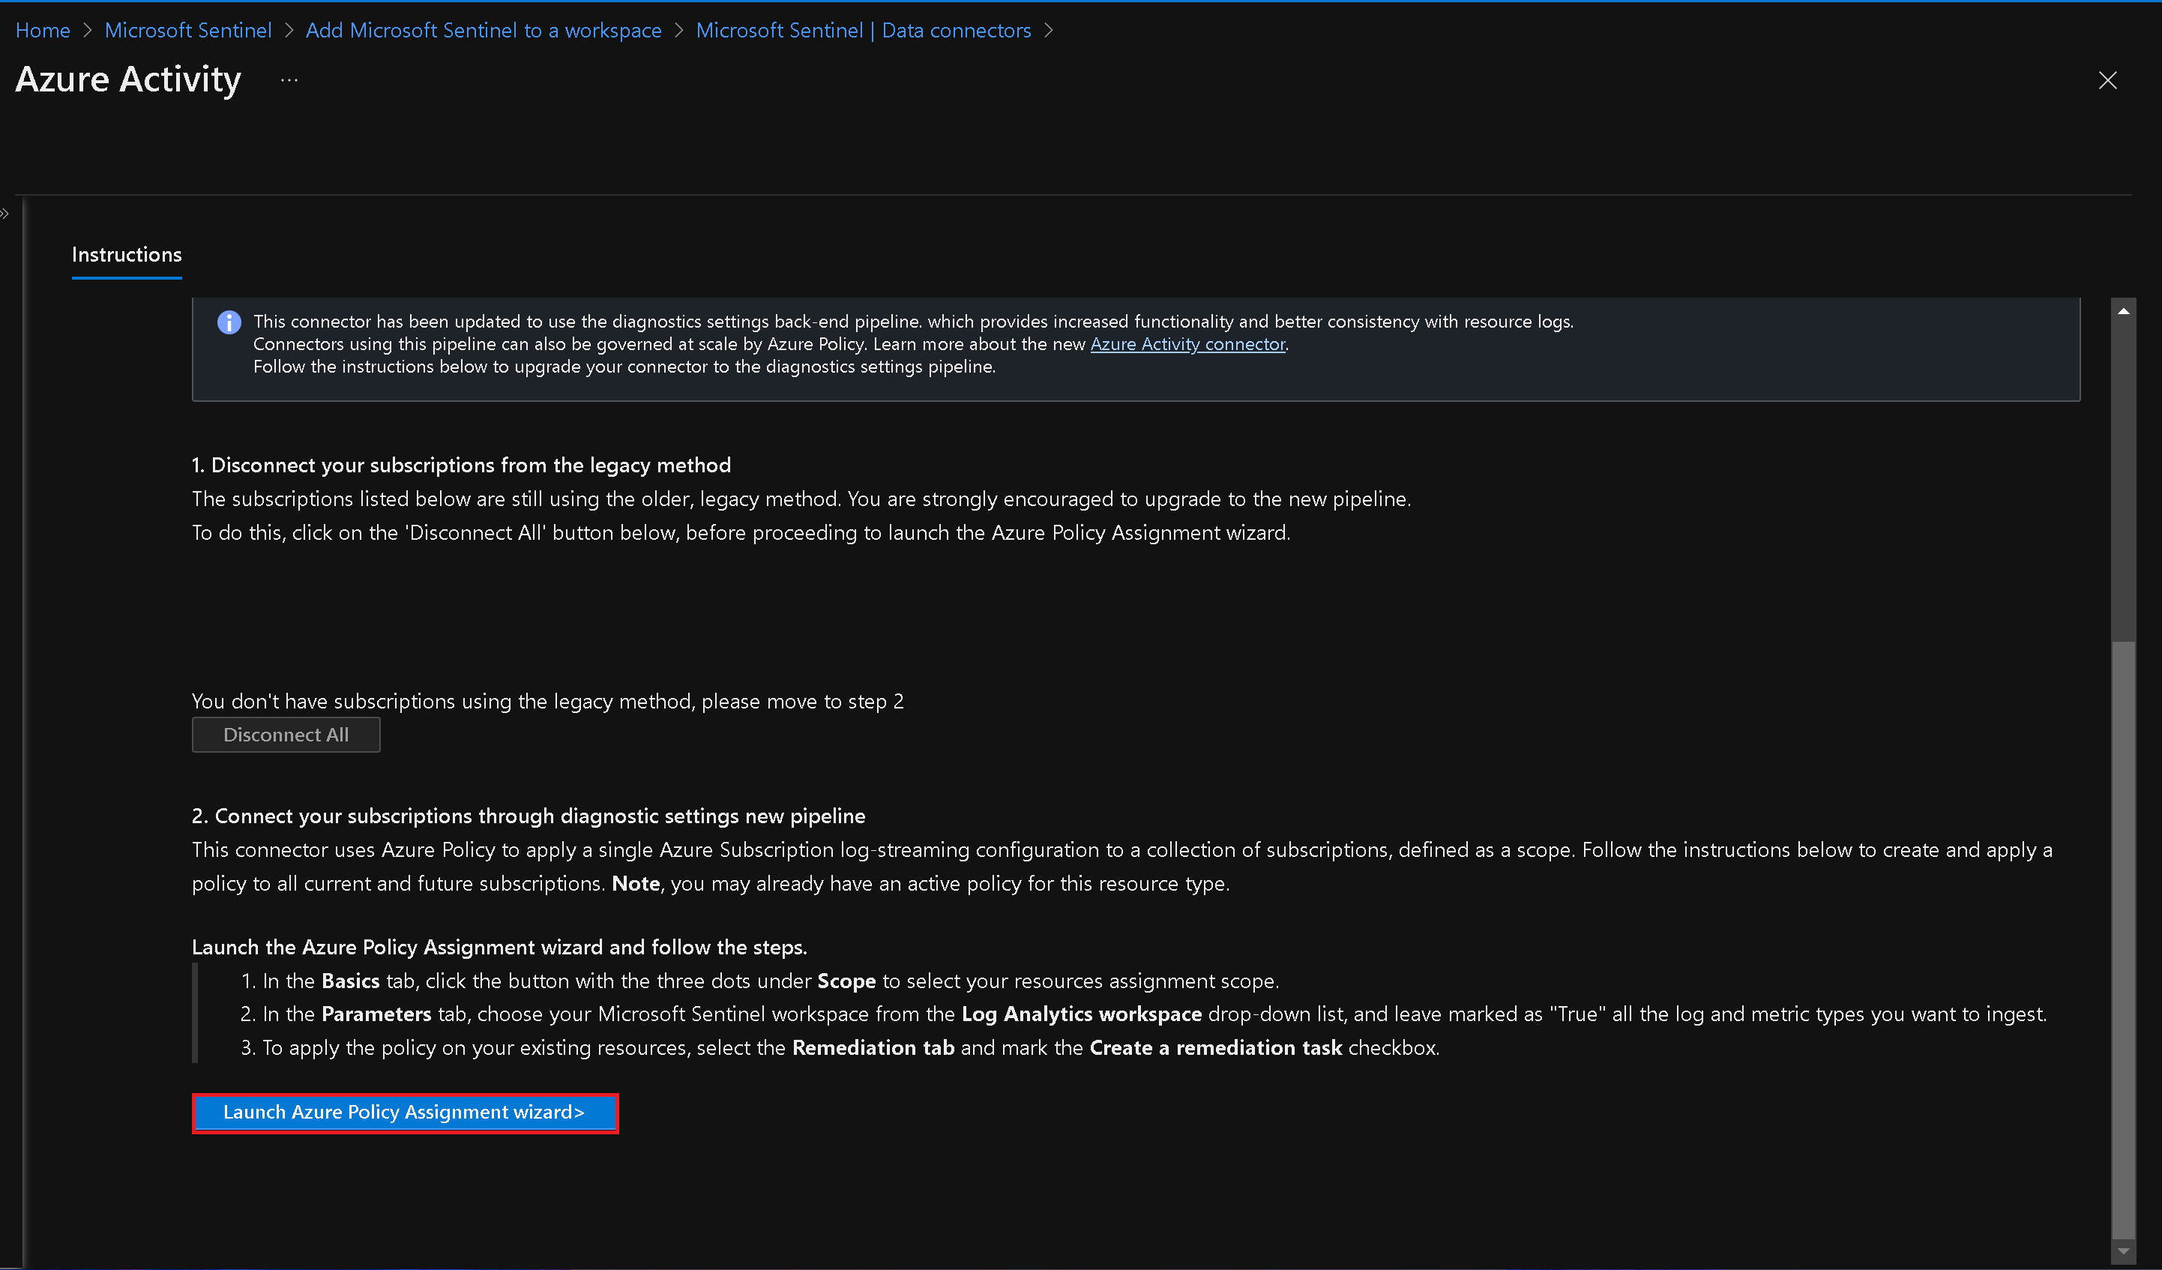Click the scrollbar down arrow

coord(2123,1251)
